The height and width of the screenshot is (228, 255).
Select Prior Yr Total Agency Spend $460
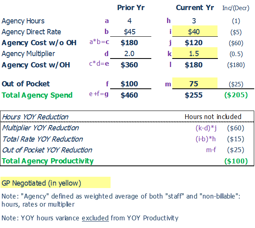click(130, 95)
